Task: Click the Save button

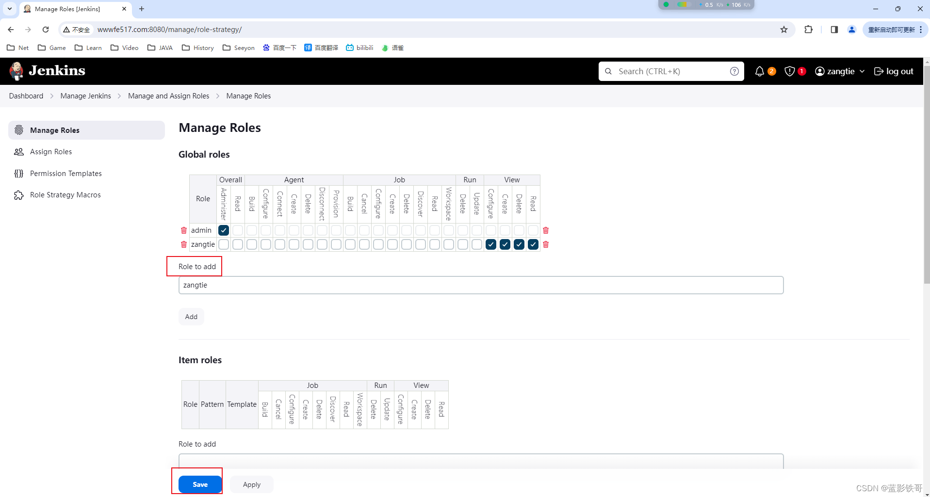Action: pyautogui.click(x=200, y=484)
